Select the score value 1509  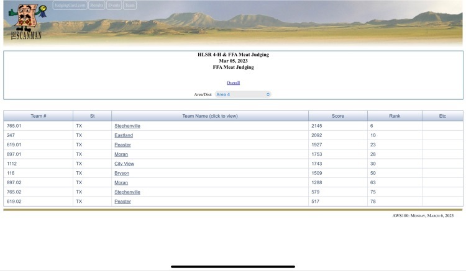(x=317, y=173)
